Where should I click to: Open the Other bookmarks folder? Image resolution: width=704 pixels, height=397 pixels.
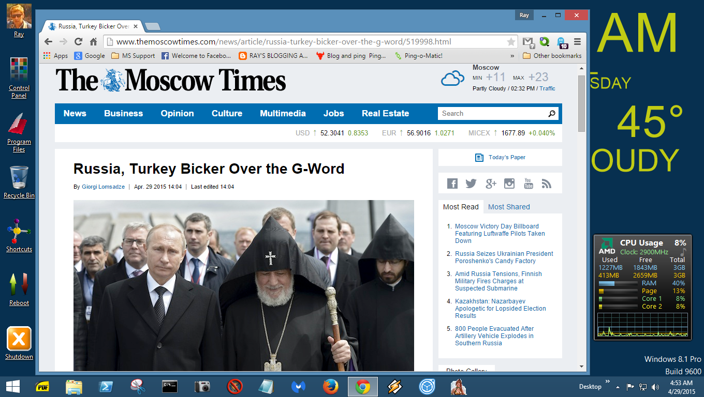point(552,56)
